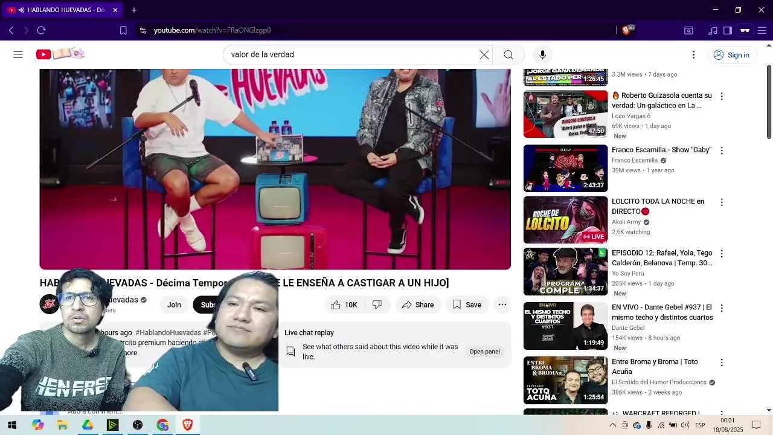Open the YouTube guide hamburger menu
This screenshot has height=435, width=773.
tap(18, 54)
